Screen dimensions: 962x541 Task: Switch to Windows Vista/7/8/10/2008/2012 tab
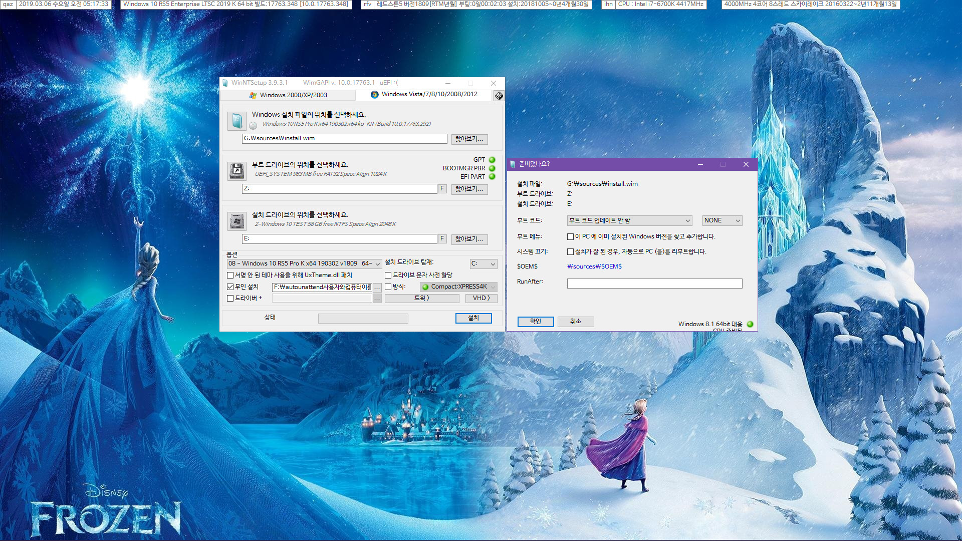[424, 94]
